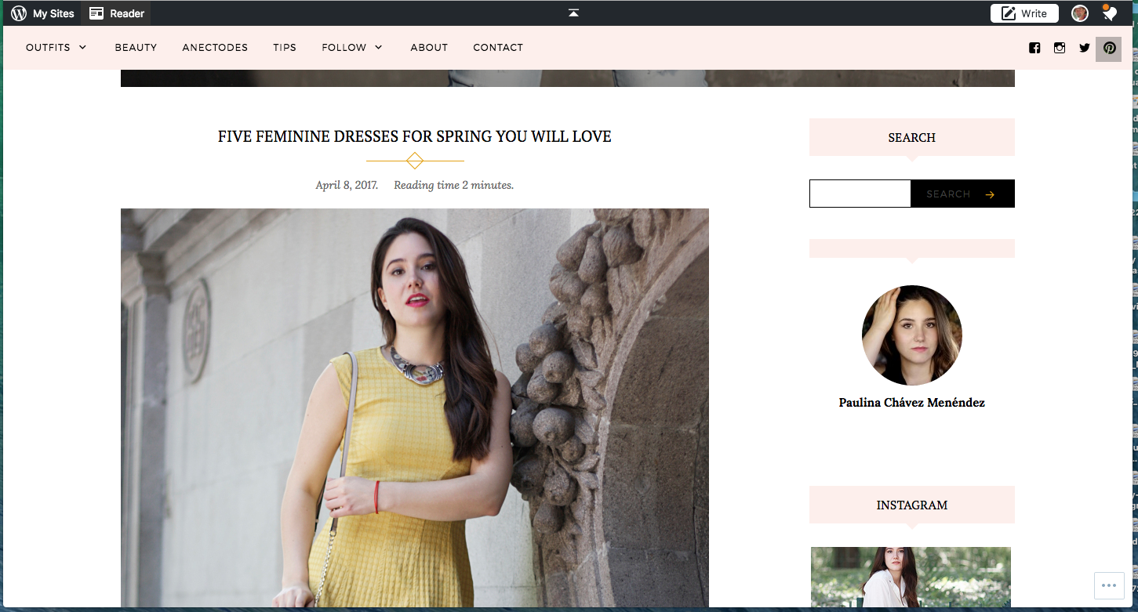This screenshot has width=1138, height=612.
Task: Click the post title about spring dresses
Action: point(414,136)
